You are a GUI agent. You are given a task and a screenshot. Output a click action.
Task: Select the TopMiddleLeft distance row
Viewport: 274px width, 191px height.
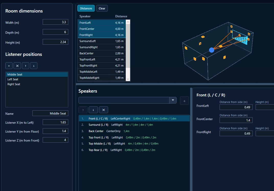click(102, 72)
